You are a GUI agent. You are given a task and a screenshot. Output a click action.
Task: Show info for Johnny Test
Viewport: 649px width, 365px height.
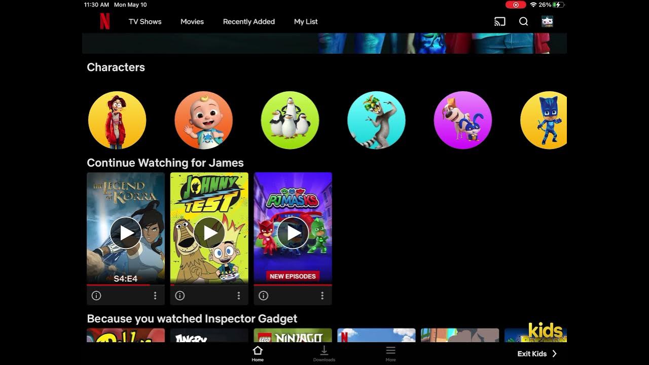tap(180, 296)
